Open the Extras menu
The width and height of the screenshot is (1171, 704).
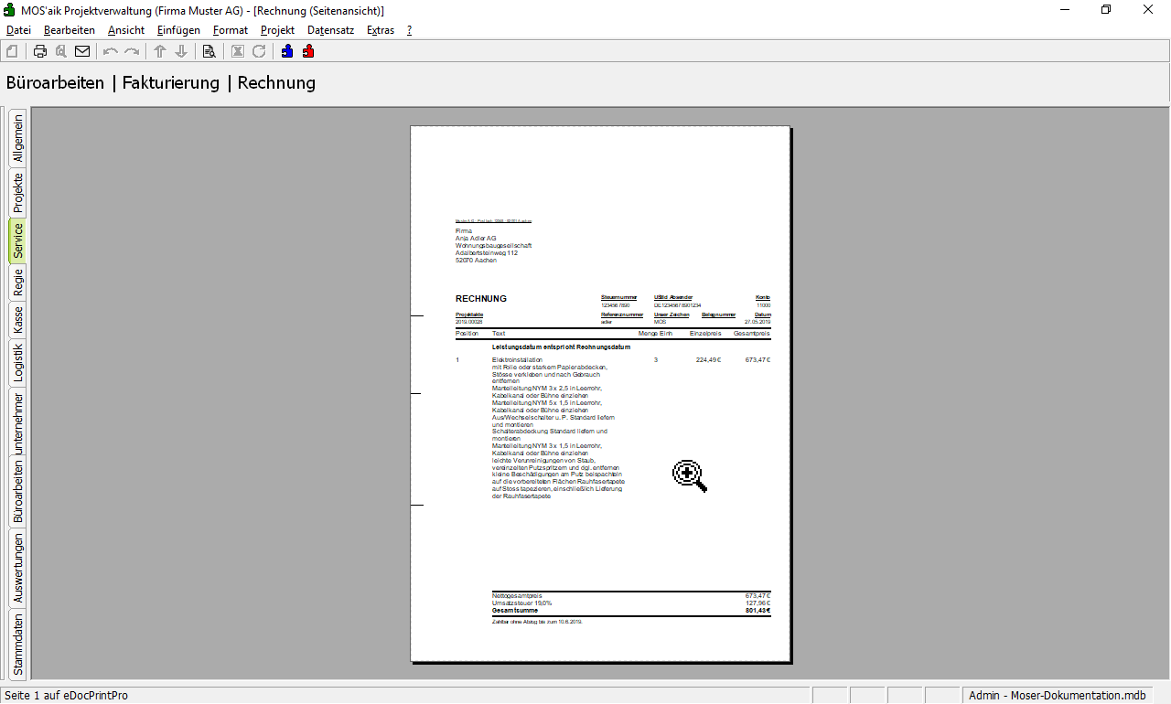[380, 30]
